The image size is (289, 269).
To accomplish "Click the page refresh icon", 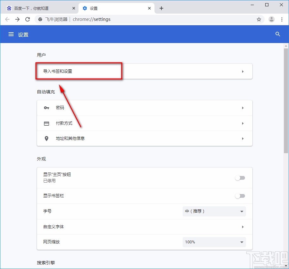I will click(28, 19).
